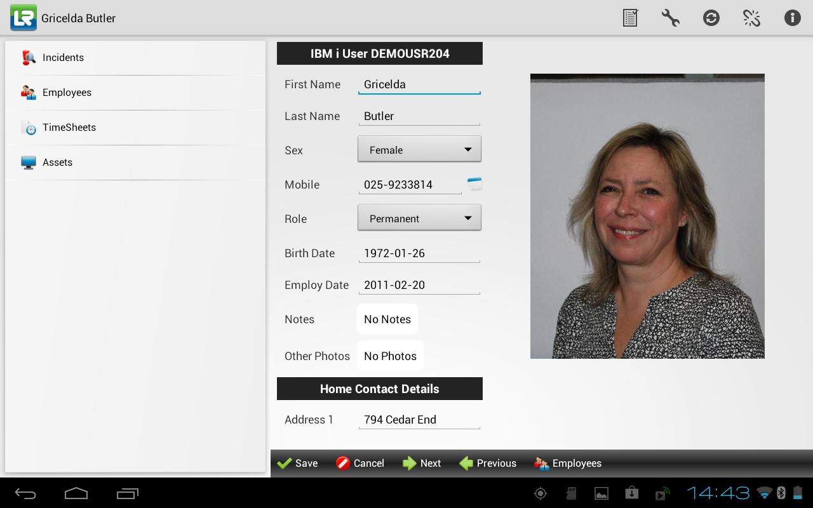Tap the refresh sync icon in top bar
Image resolution: width=813 pixels, height=508 pixels.
click(711, 18)
